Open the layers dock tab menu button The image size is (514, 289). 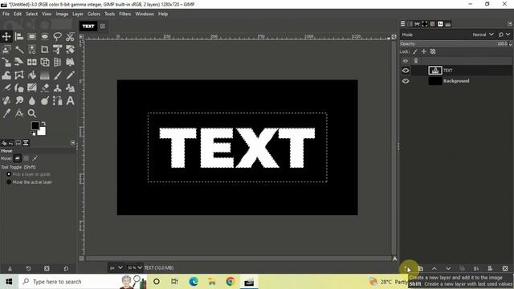[509, 24]
